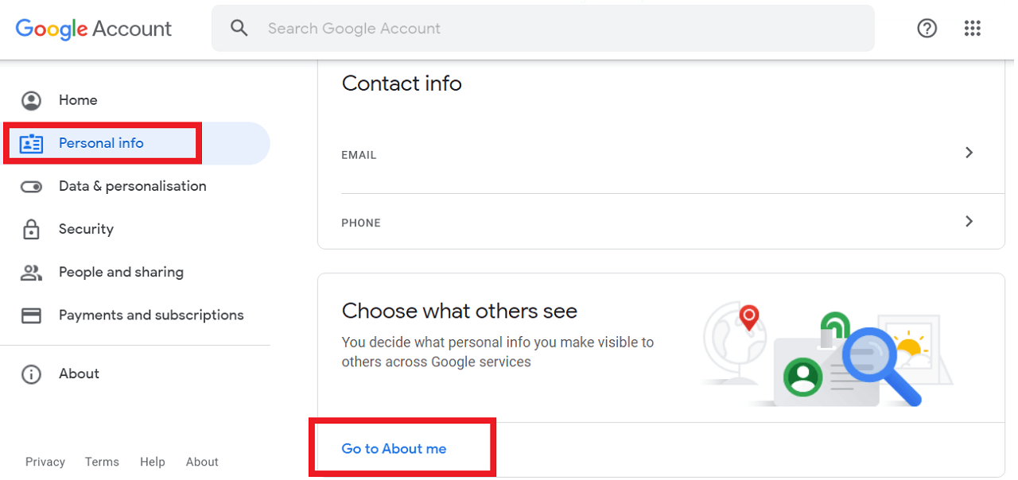The height and width of the screenshot is (480, 1018).
Task: Select the Personal info sidebar icon
Action: point(31,143)
